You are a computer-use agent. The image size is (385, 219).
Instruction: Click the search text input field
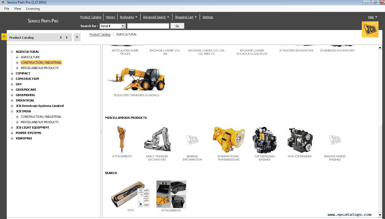tap(148, 26)
